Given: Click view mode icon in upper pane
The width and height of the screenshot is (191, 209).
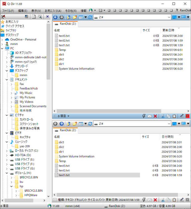Looking at the screenshot, I should coord(81,17).
